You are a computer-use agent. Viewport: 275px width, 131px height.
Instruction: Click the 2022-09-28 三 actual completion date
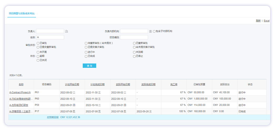click(144, 111)
